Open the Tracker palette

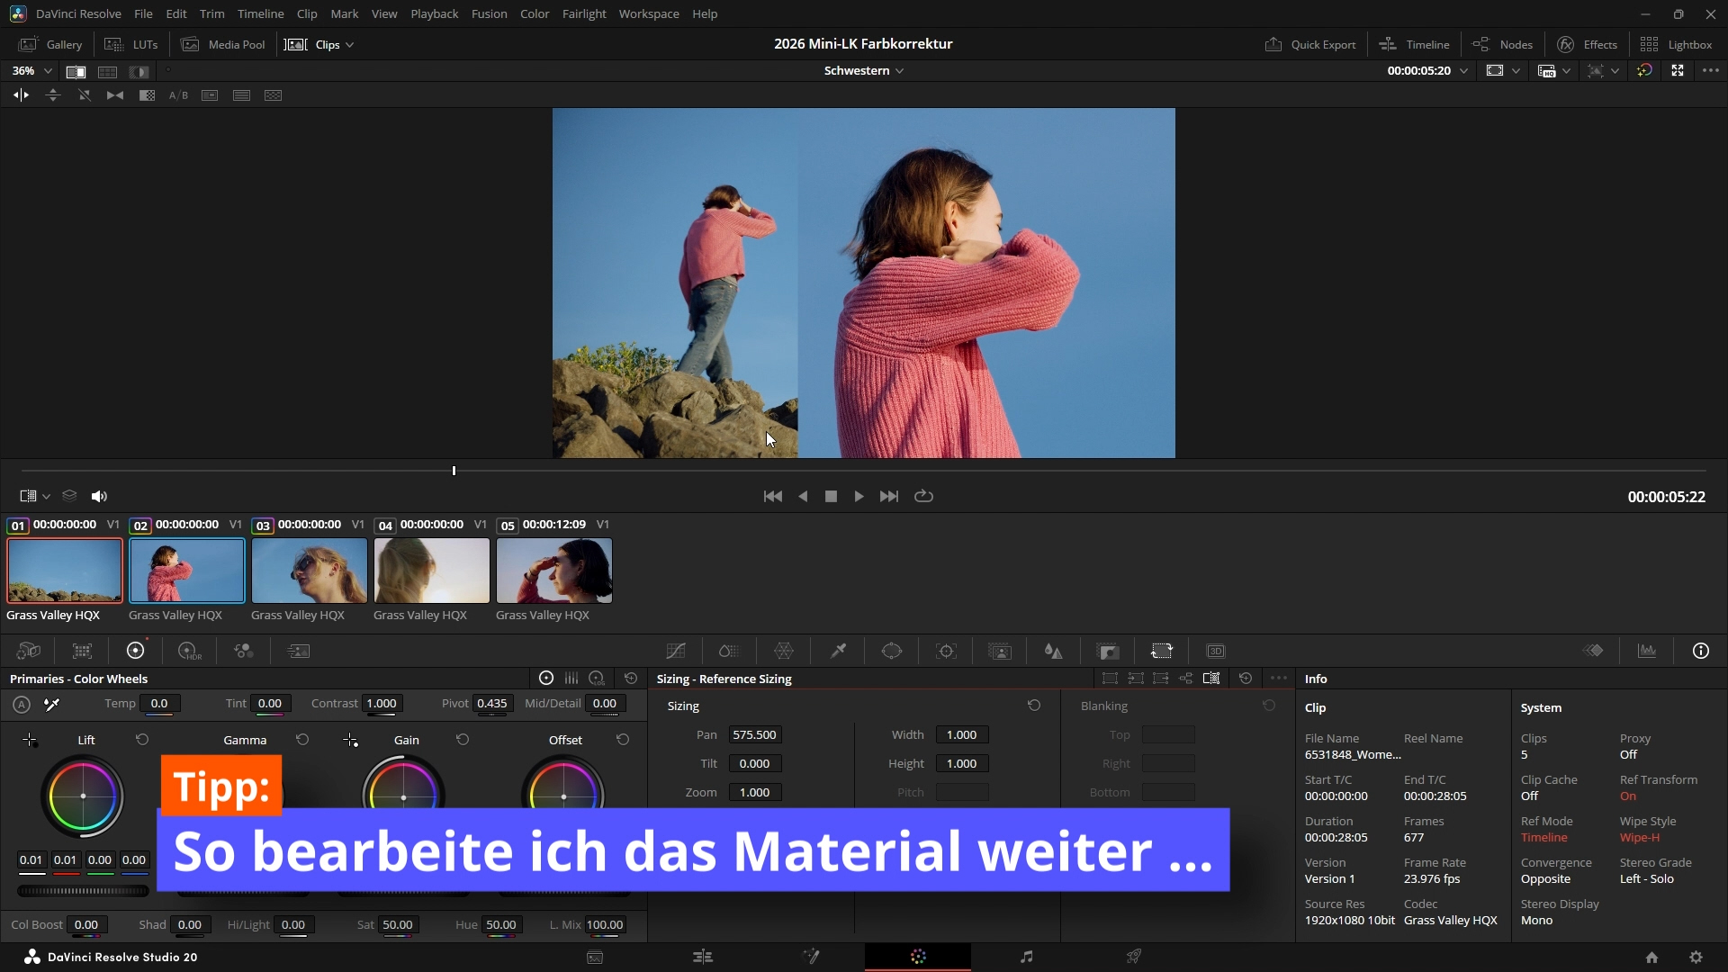tap(946, 651)
